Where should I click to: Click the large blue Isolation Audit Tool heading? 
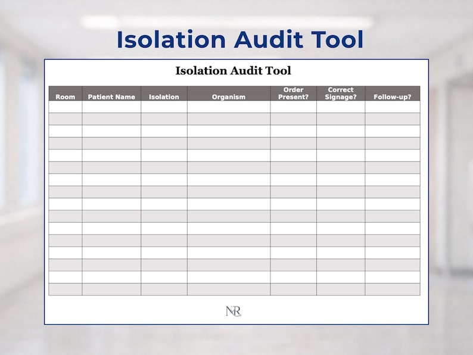click(240, 39)
